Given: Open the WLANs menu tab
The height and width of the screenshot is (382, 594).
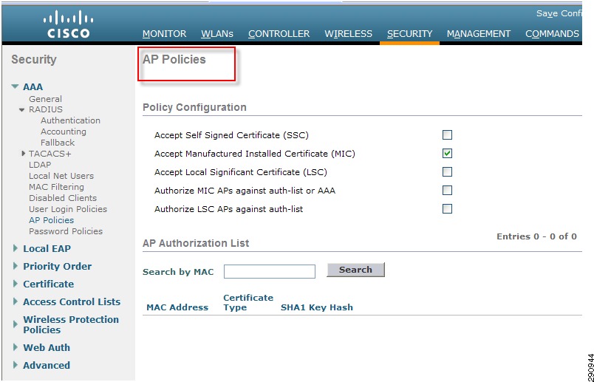Looking at the screenshot, I should click(x=217, y=34).
